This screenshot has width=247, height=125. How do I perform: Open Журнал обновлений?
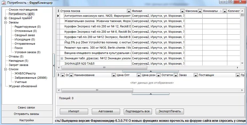(23, 86)
